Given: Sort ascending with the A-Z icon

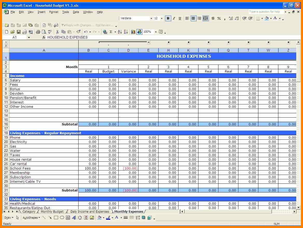Looking at the screenshot, I should (120, 32).
